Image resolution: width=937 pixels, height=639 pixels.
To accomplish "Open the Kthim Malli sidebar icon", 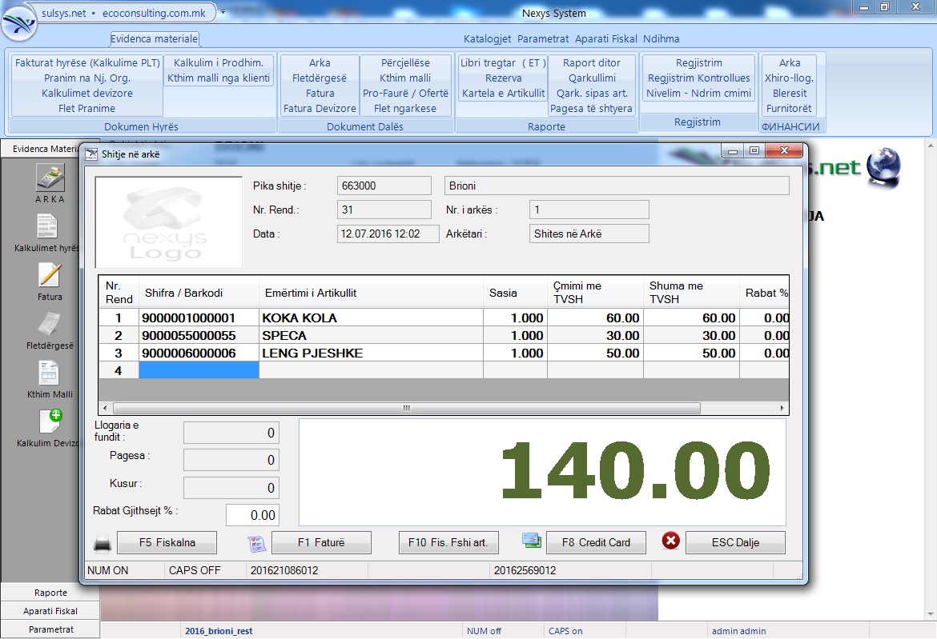I will click(50, 373).
